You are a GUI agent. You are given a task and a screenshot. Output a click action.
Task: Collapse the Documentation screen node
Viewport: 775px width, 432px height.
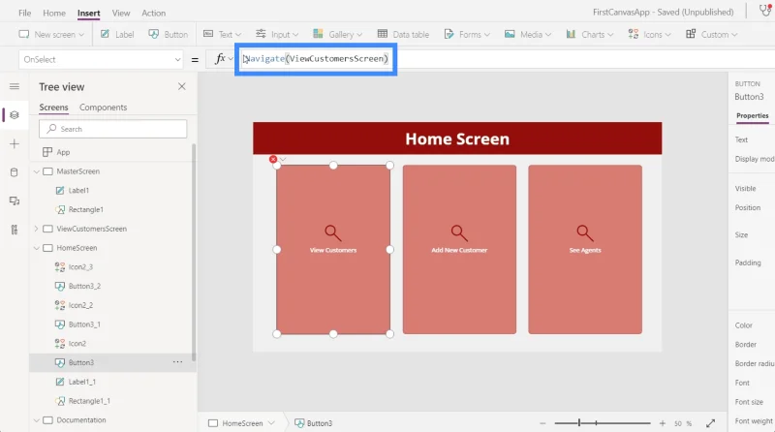36,420
